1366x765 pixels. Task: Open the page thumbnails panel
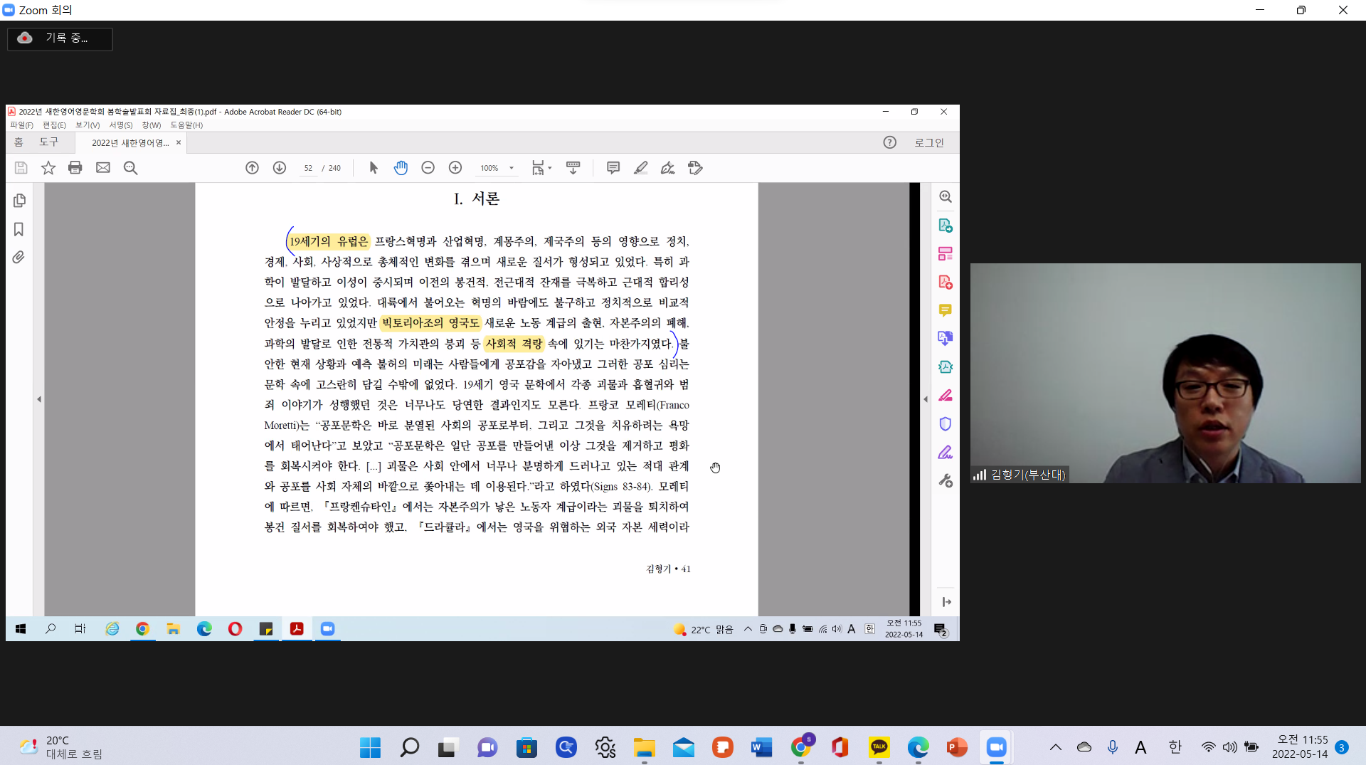pos(19,201)
